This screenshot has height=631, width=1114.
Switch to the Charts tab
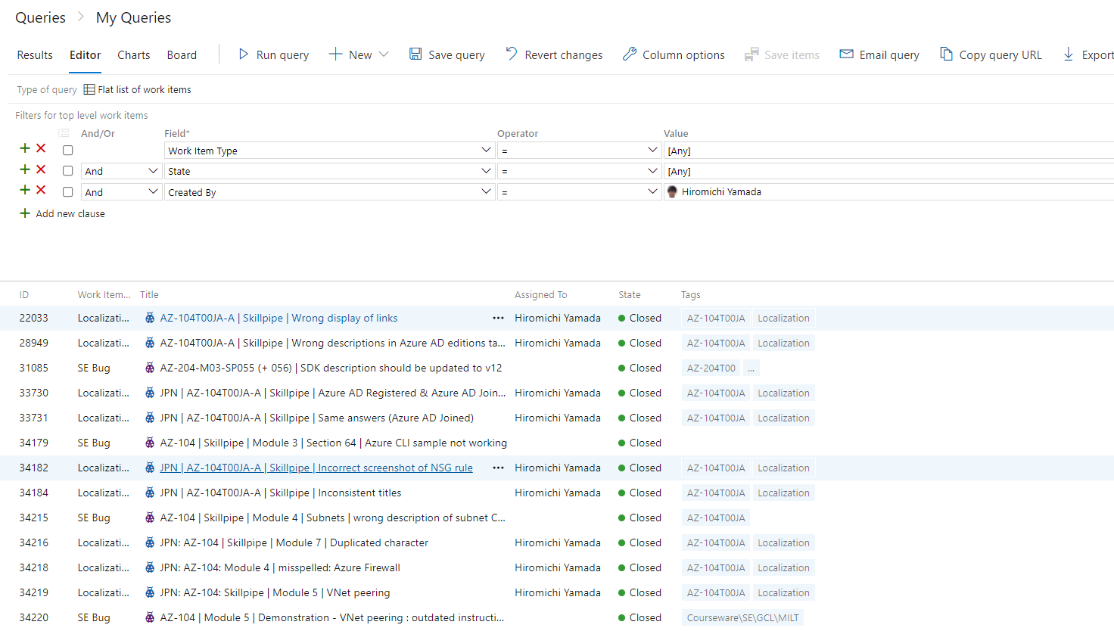[133, 54]
